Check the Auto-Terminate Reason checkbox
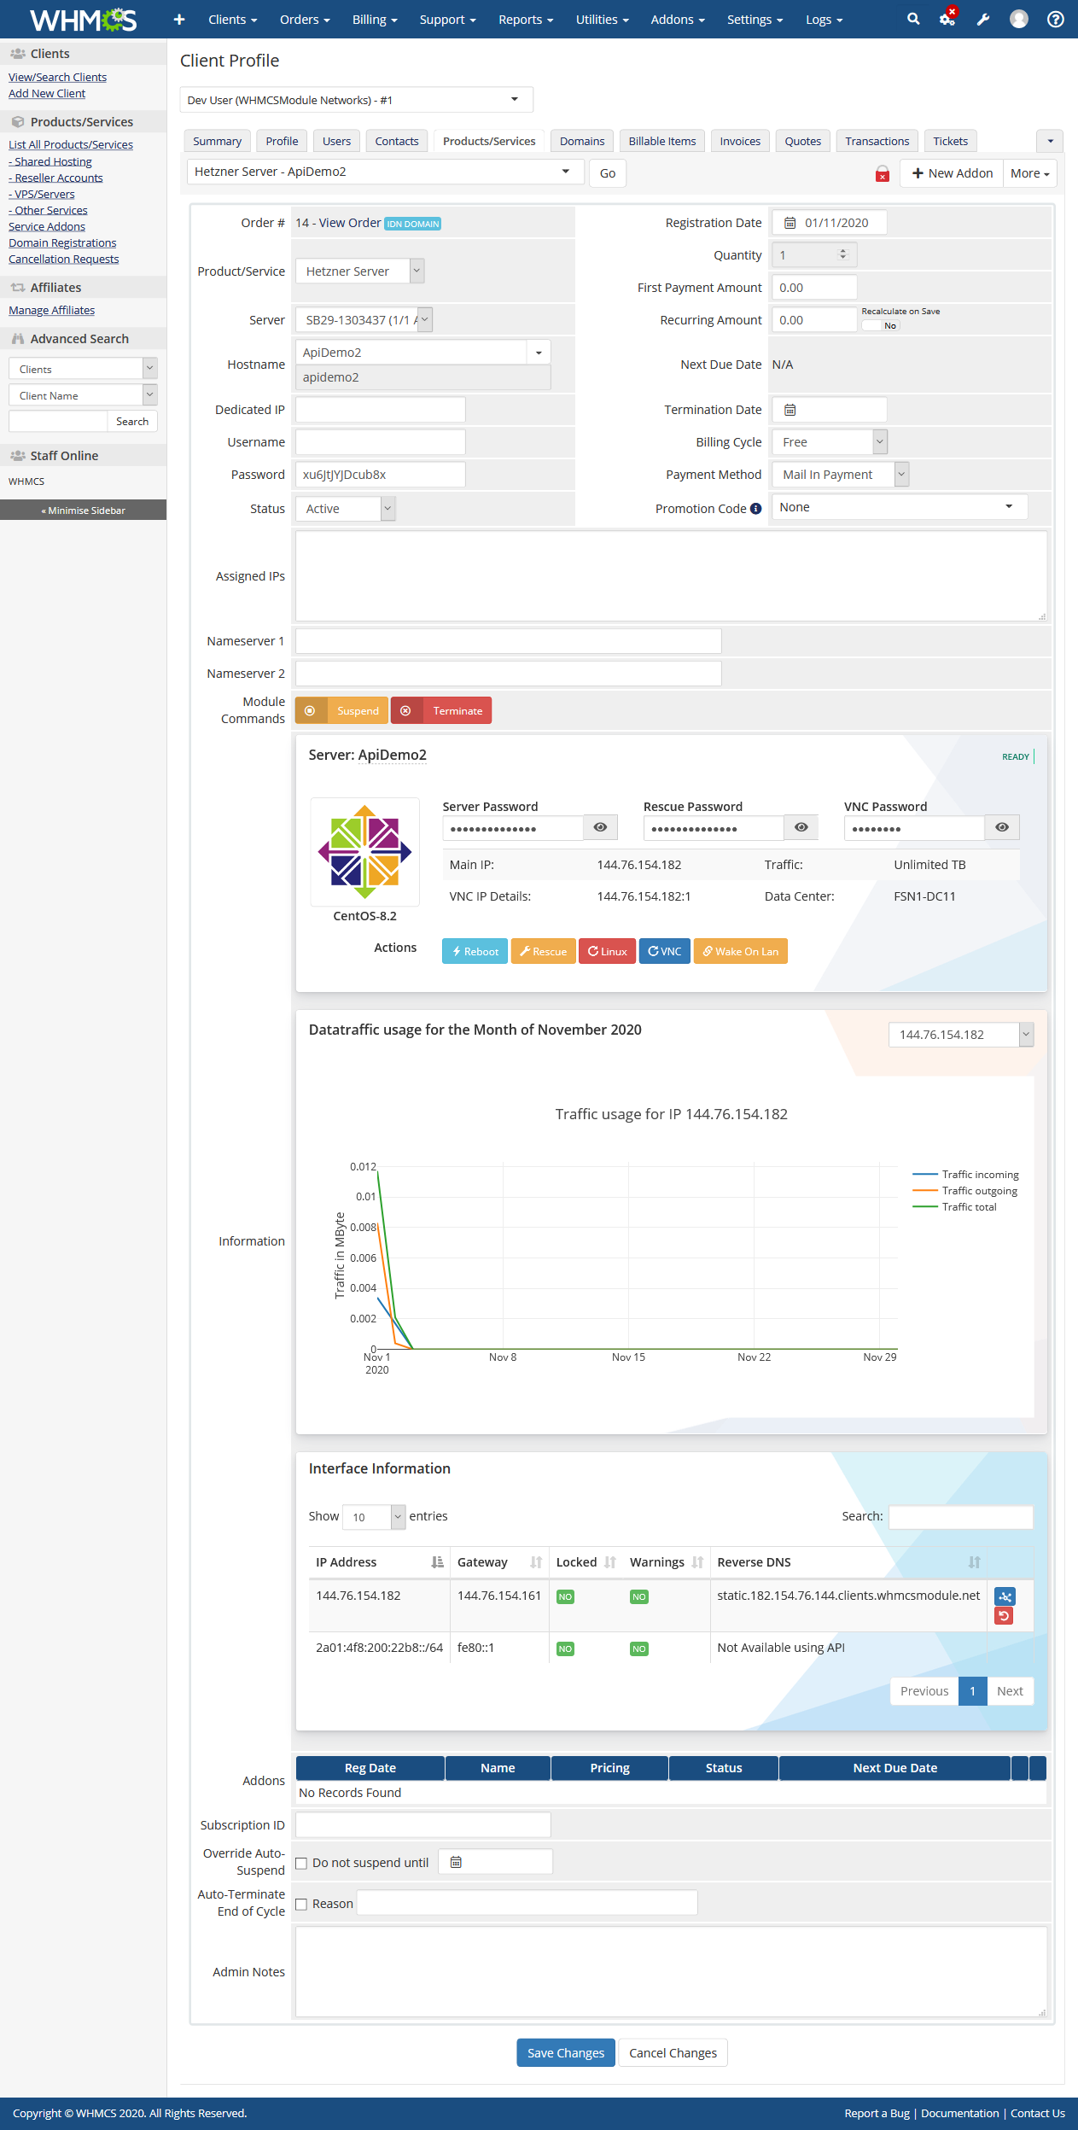The width and height of the screenshot is (1078, 2130). (x=301, y=1904)
